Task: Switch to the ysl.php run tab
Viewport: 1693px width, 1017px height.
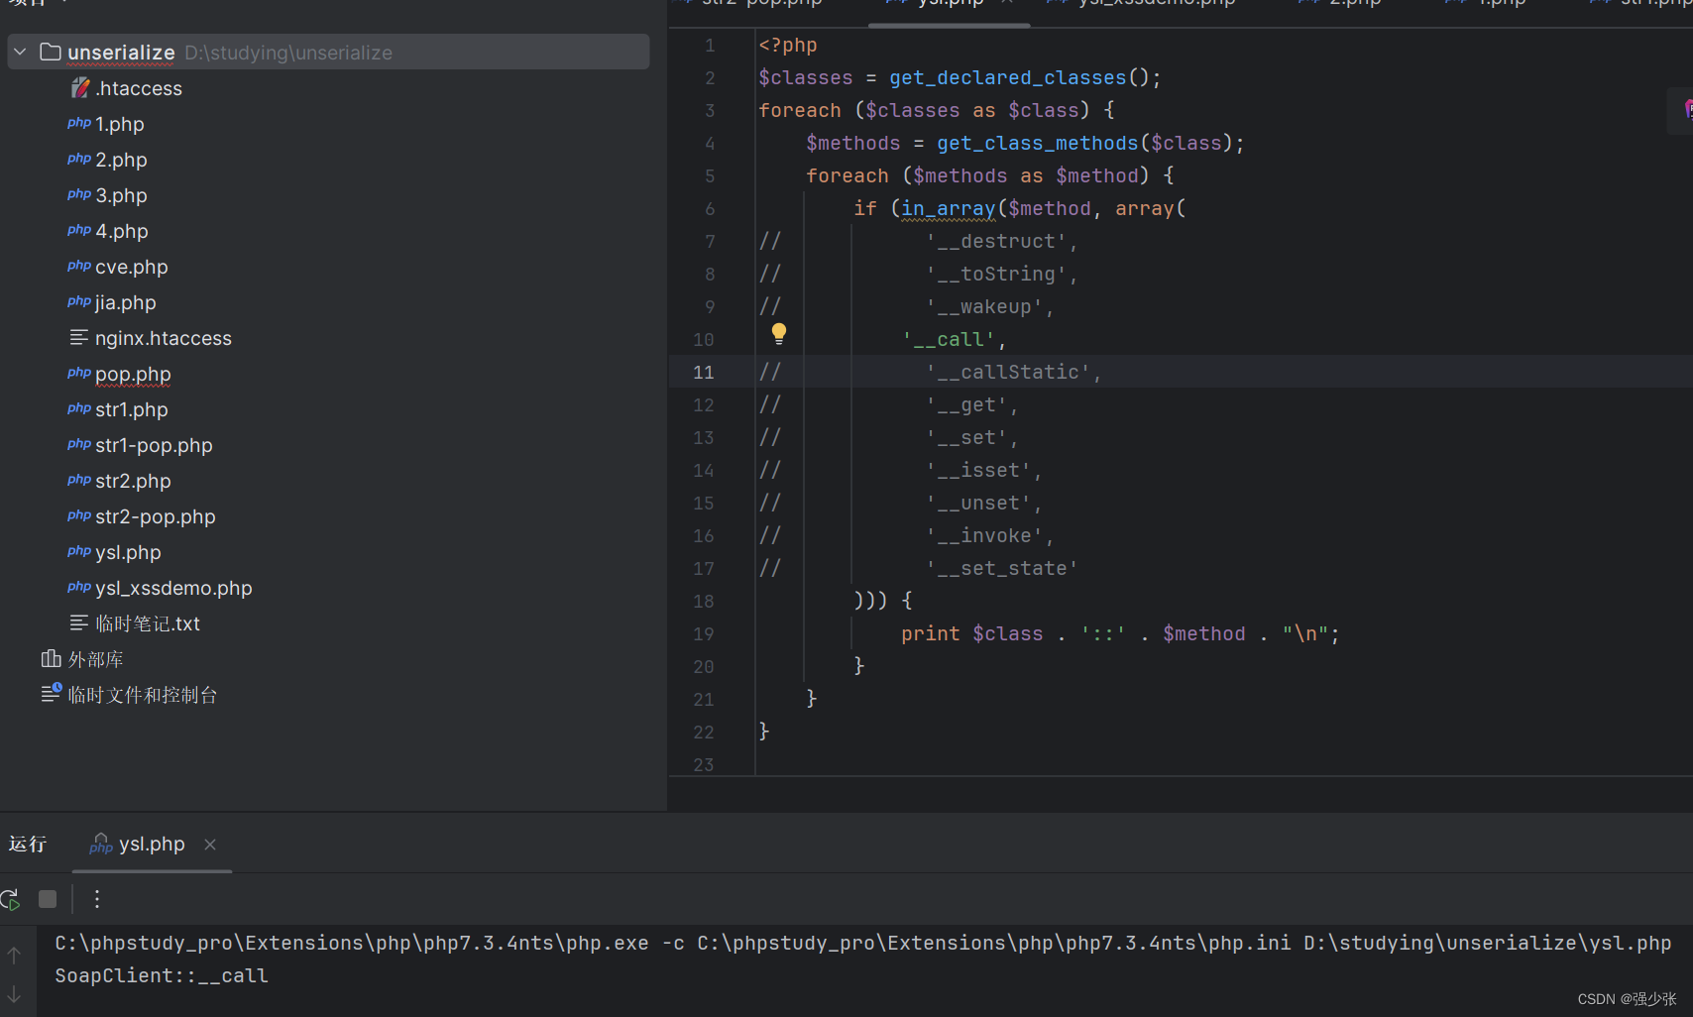Action: point(152,844)
